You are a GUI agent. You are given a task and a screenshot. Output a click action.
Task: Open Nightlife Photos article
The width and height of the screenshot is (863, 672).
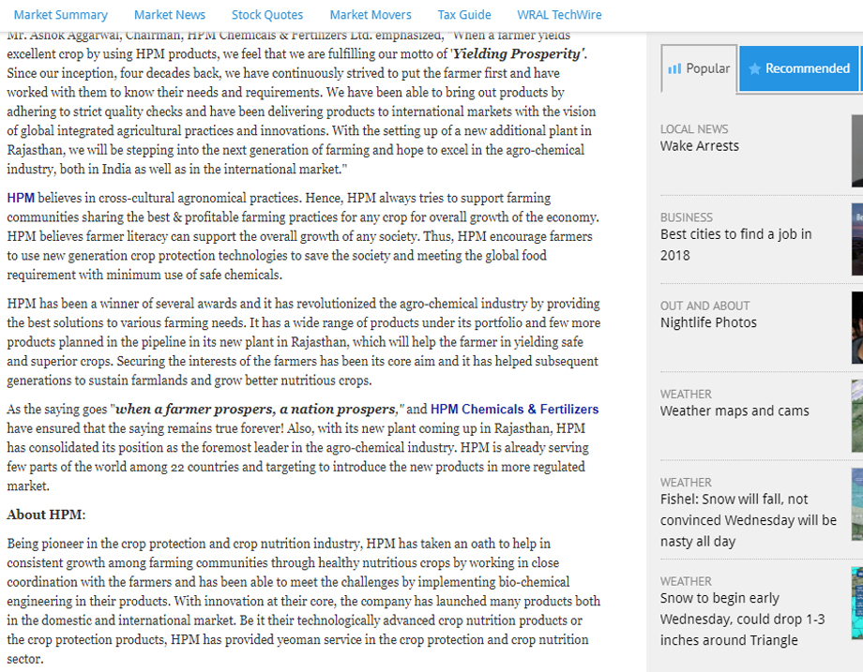[708, 322]
